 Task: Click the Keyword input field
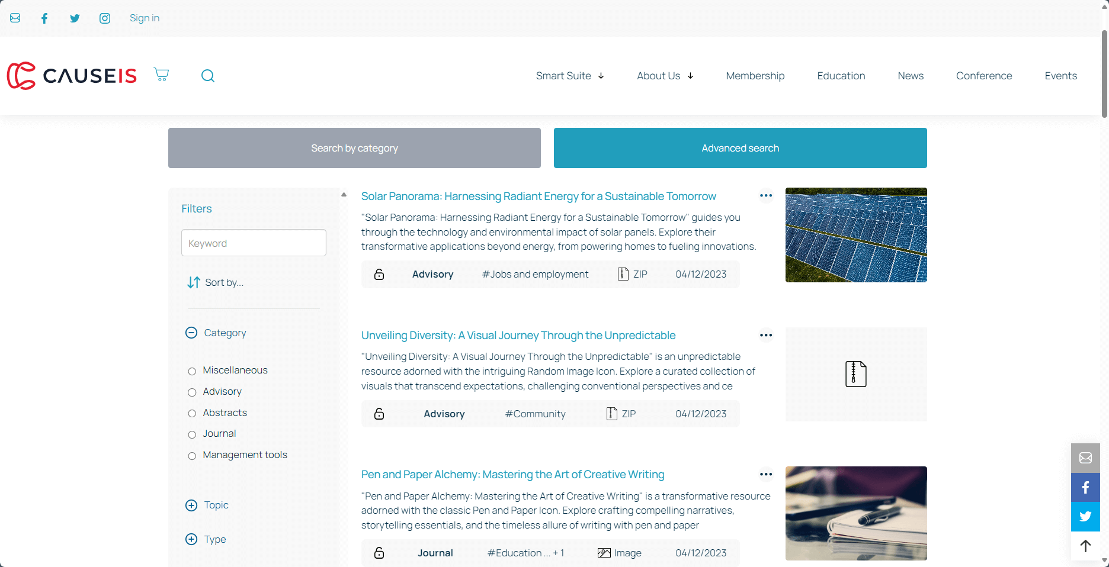[x=254, y=243]
